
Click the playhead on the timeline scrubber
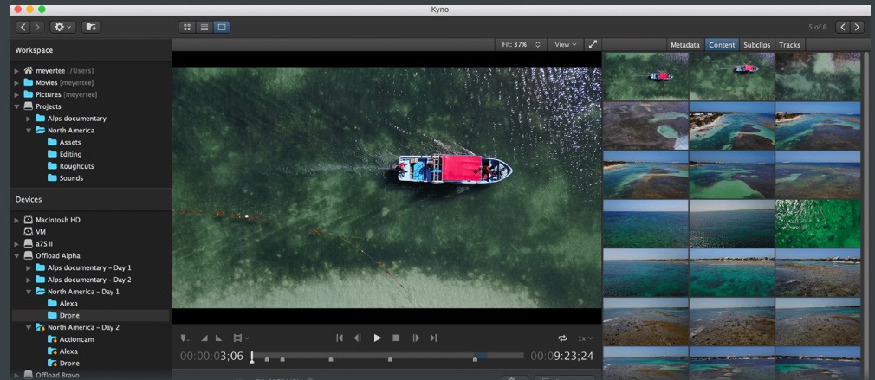252,356
